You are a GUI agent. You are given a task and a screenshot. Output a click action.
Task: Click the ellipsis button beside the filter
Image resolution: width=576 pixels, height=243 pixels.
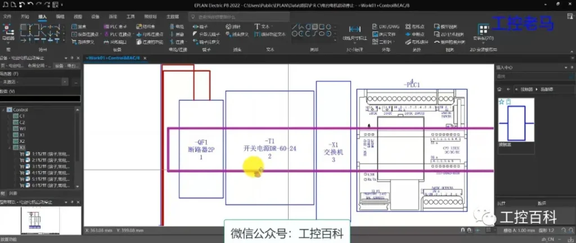click(76, 82)
